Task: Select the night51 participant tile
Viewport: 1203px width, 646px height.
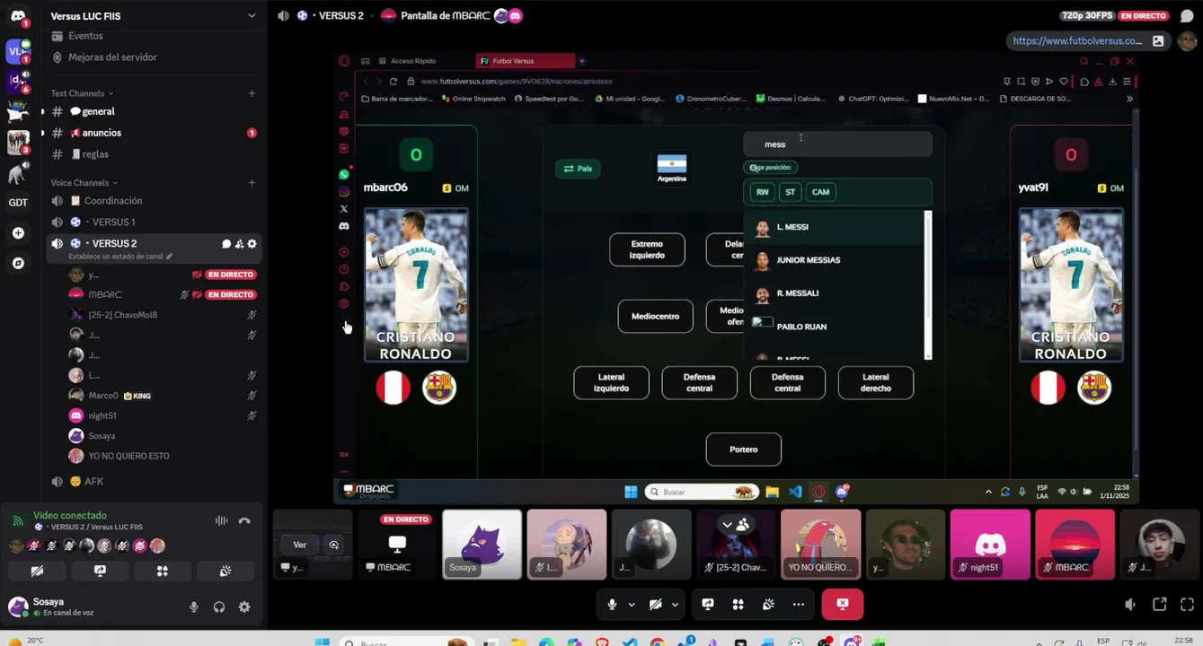Action: [990, 545]
